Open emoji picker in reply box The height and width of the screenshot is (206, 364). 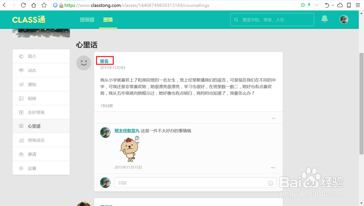pyautogui.click(x=270, y=183)
